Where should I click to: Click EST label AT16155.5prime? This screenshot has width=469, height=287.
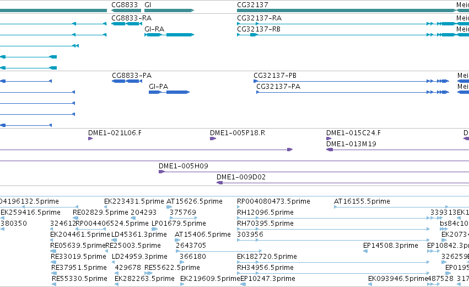[362, 201]
